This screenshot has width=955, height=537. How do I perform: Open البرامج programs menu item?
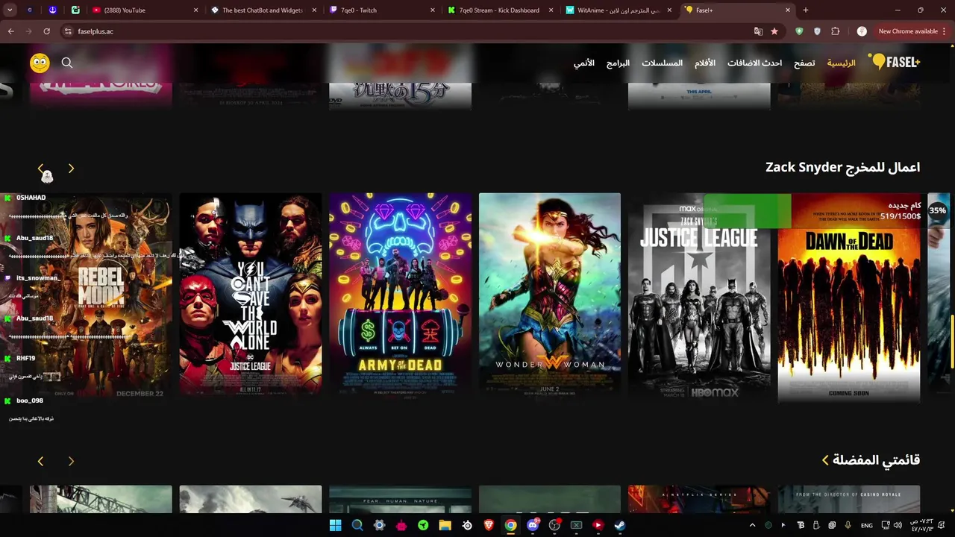tap(618, 63)
